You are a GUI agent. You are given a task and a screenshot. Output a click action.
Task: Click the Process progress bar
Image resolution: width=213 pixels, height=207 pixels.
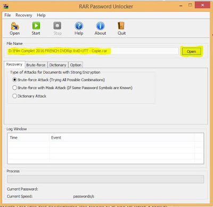(105, 179)
